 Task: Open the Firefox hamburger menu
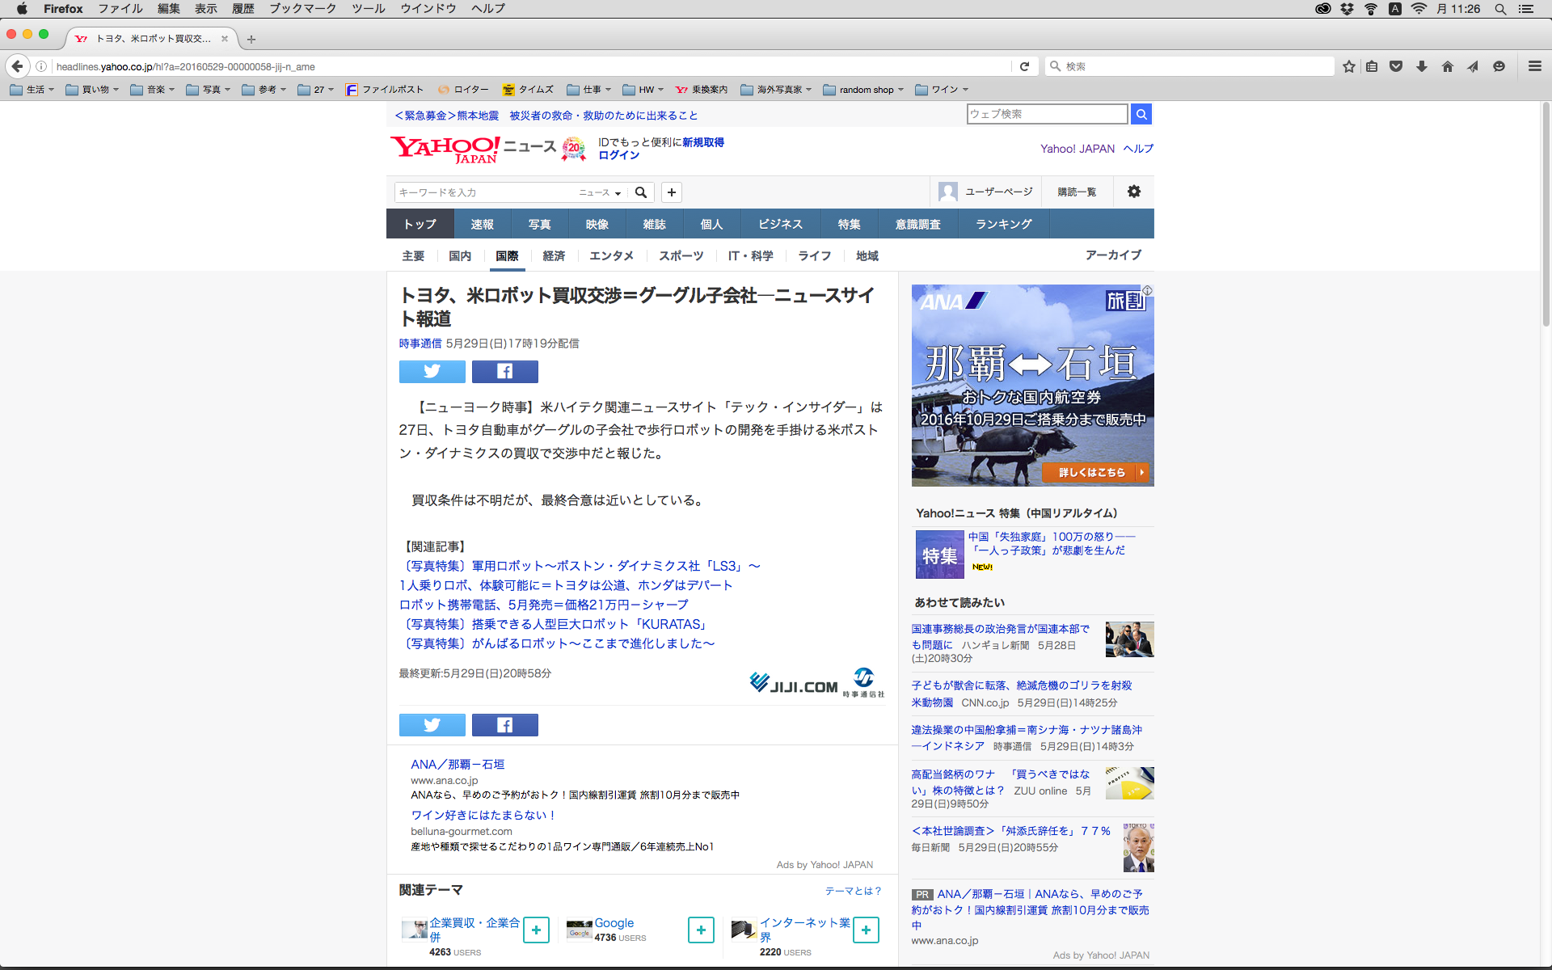(x=1534, y=66)
